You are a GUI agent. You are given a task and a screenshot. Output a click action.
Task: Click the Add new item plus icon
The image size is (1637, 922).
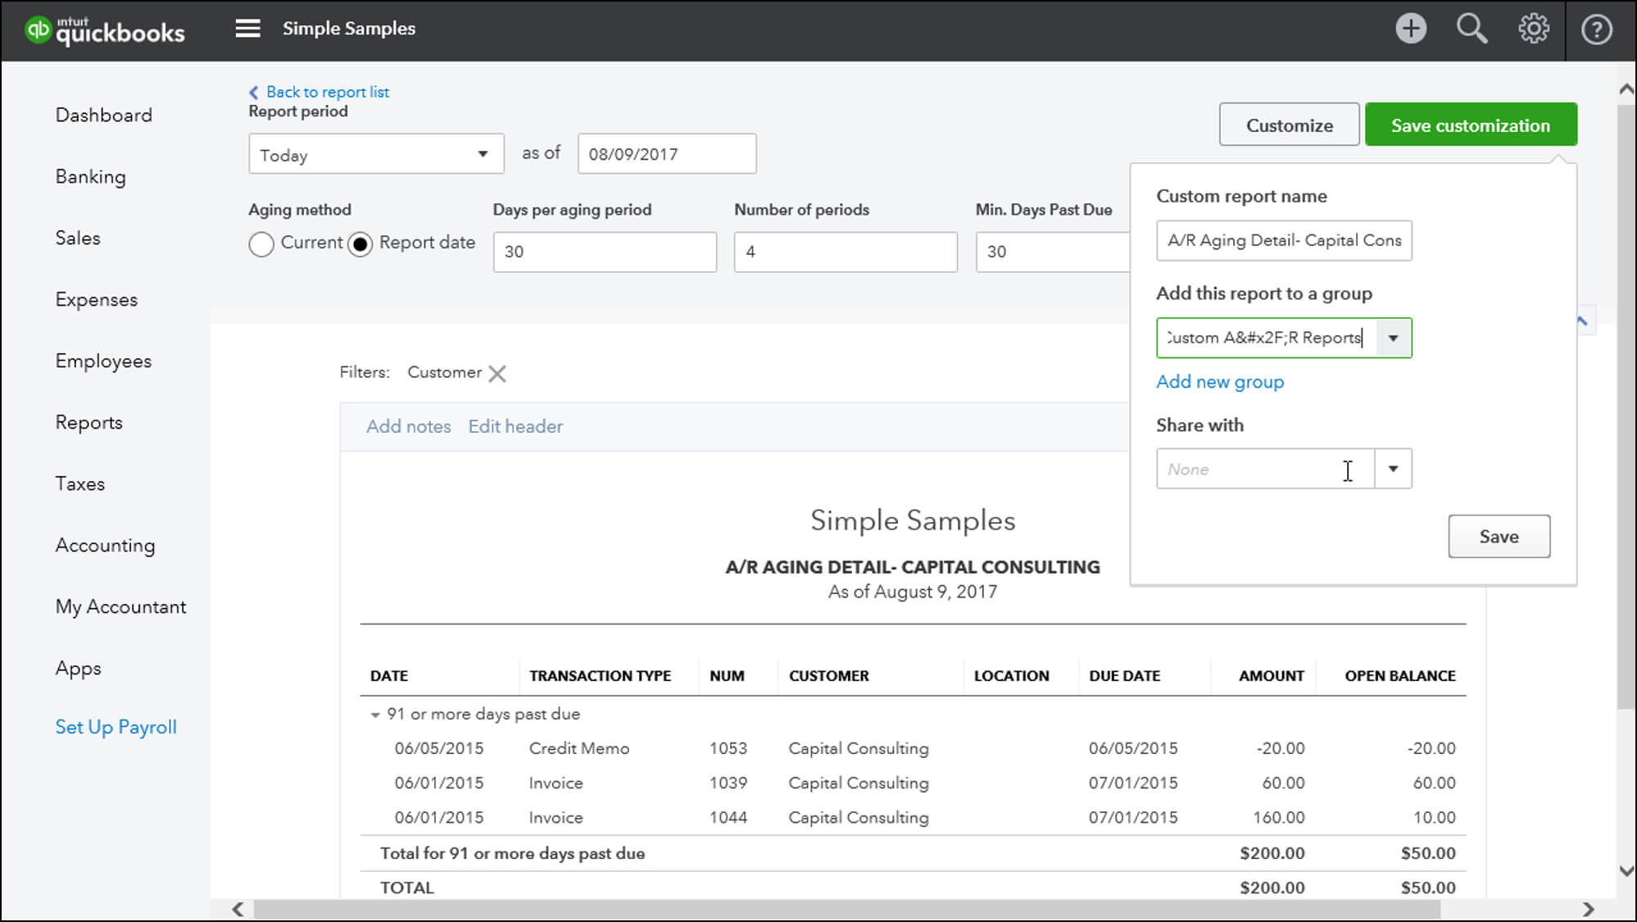point(1411,28)
